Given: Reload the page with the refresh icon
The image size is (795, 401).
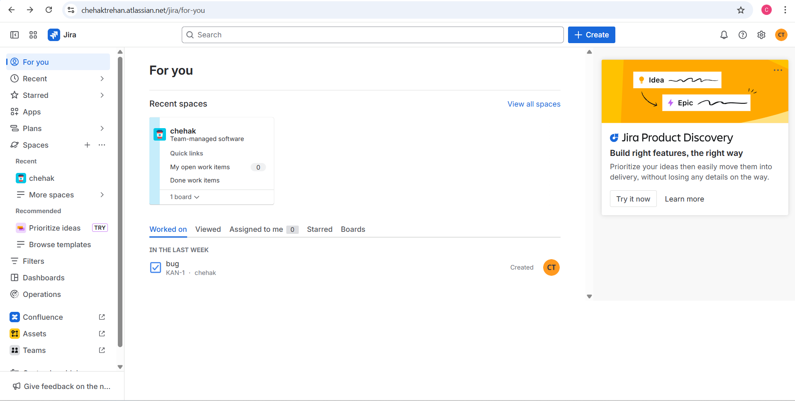Looking at the screenshot, I should (x=49, y=10).
